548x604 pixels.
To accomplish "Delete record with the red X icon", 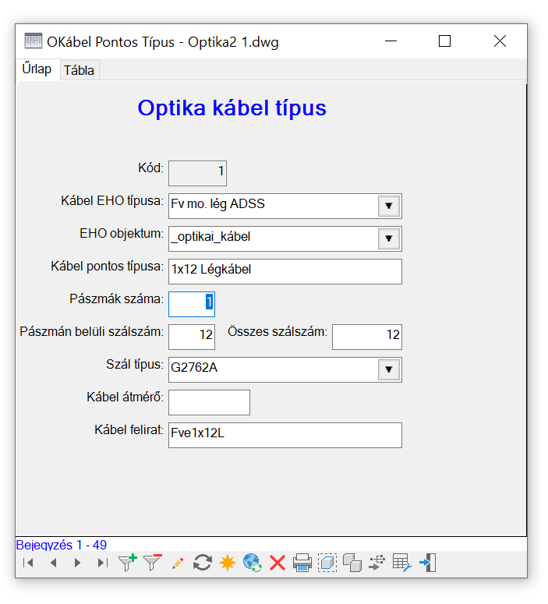I will [x=277, y=563].
